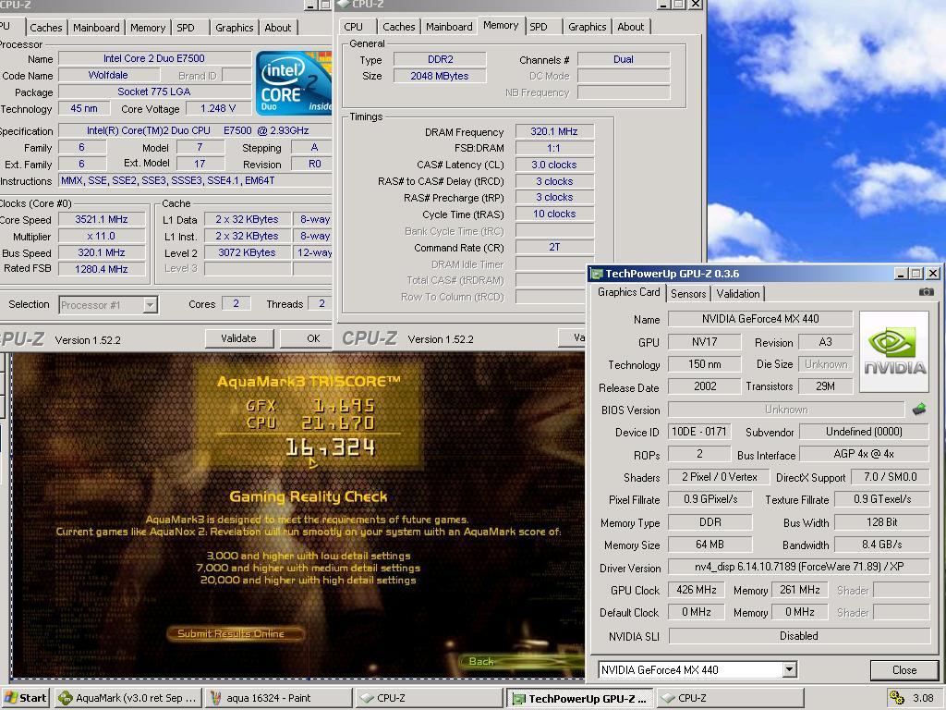Viewport: 946px width, 710px height.
Task: Click the Memory Size value 2048 MBytes
Action: click(x=440, y=76)
